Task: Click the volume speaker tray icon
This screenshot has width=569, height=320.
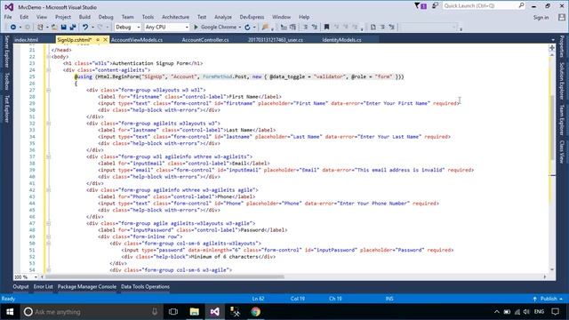Action: click(x=526, y=312)
